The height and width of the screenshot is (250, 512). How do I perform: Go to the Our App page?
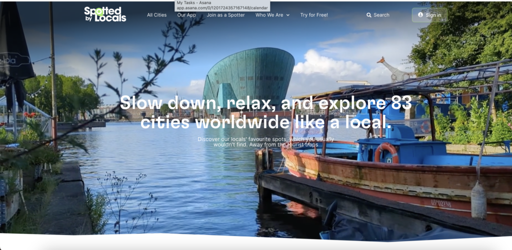[186, 15]
